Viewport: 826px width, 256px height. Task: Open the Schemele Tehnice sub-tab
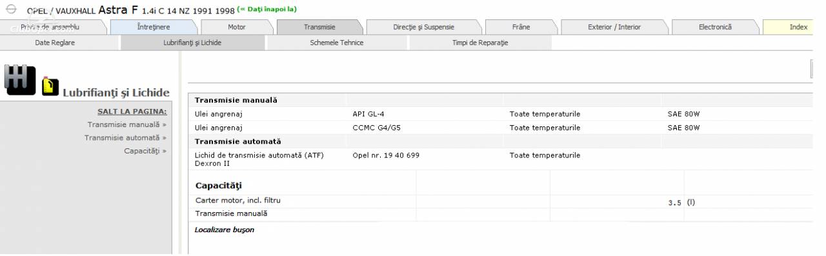point(337,42)
